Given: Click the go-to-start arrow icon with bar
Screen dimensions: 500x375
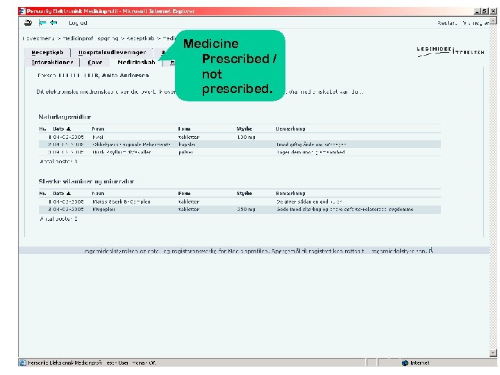Looking at the screenshot, I should pos(42,23).
